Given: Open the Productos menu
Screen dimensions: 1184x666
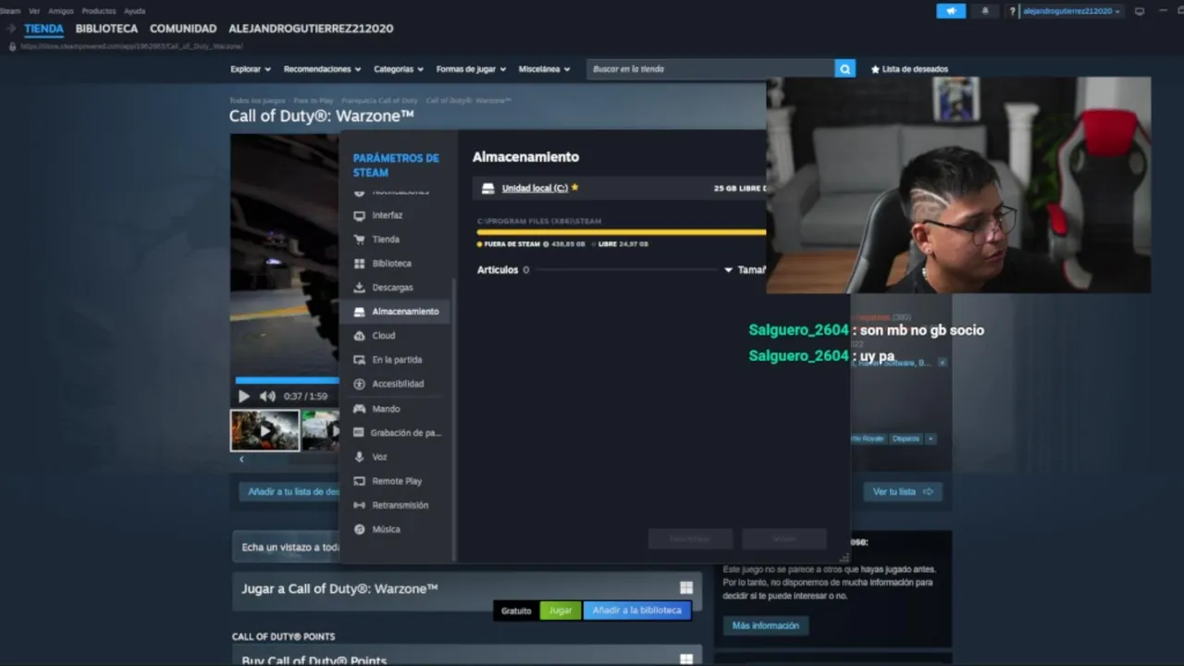Looking at the screenshot, I should pos(99,11).
